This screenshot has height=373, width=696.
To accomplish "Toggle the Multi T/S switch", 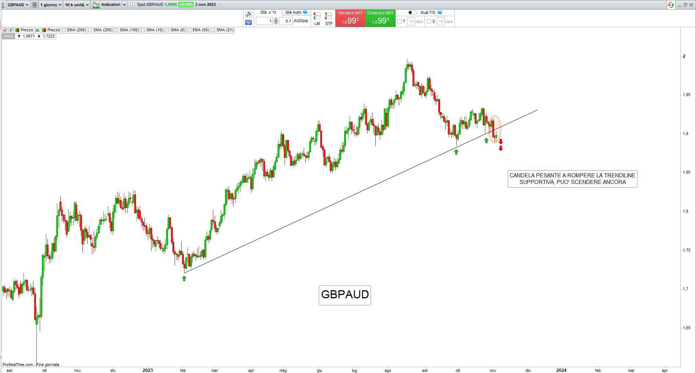I will coord(412,13).
